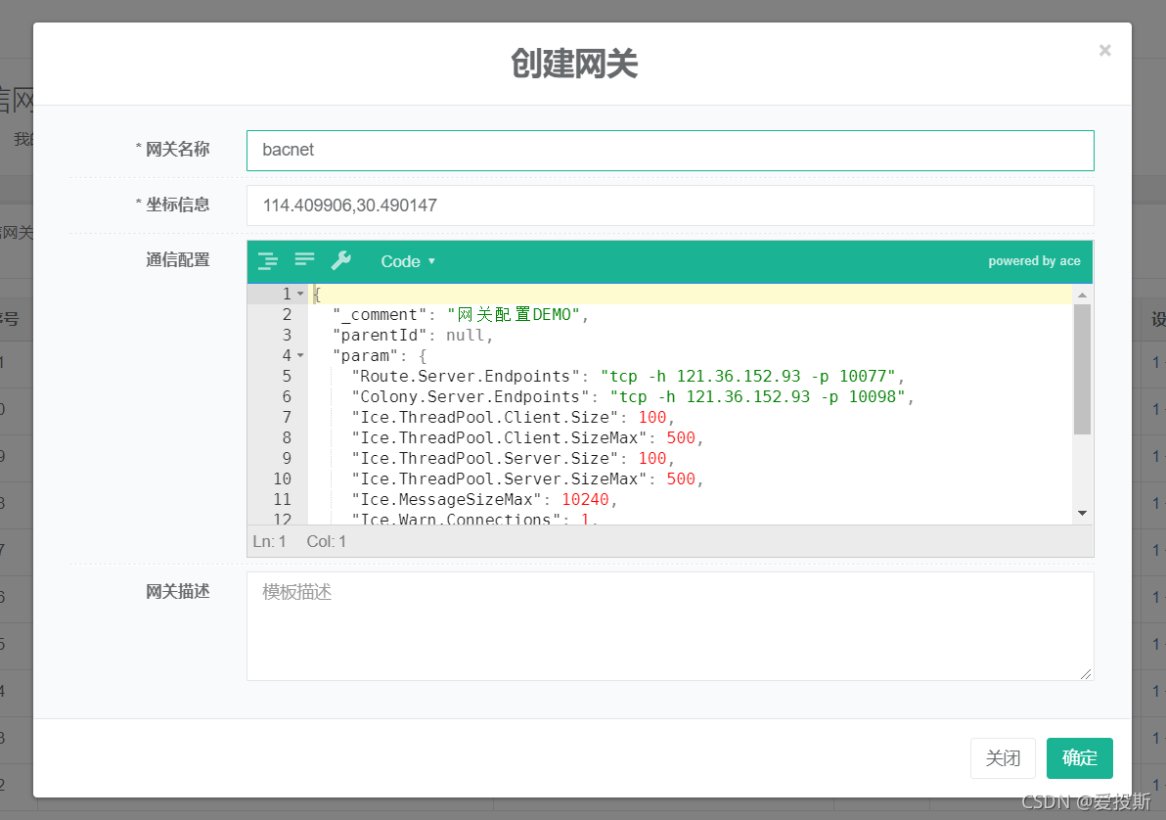Open the Code mode dropdown
Screen dimensions: 1166x820
[408, 261]
